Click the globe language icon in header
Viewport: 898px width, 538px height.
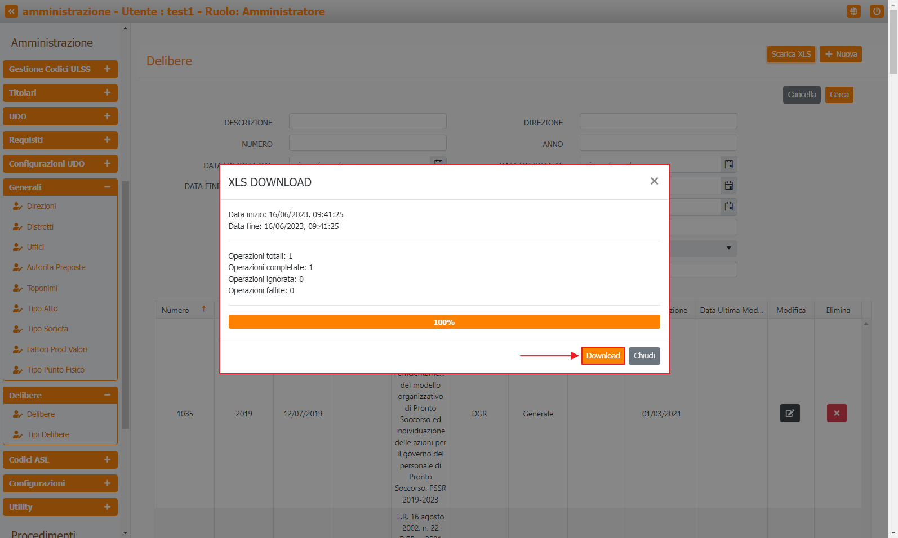tap(853, 11)
